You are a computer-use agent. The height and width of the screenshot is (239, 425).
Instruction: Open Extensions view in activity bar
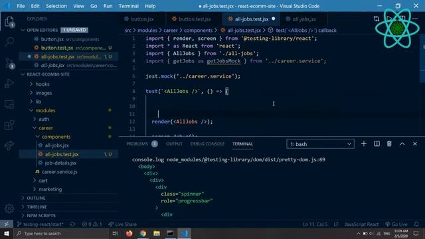9,125
